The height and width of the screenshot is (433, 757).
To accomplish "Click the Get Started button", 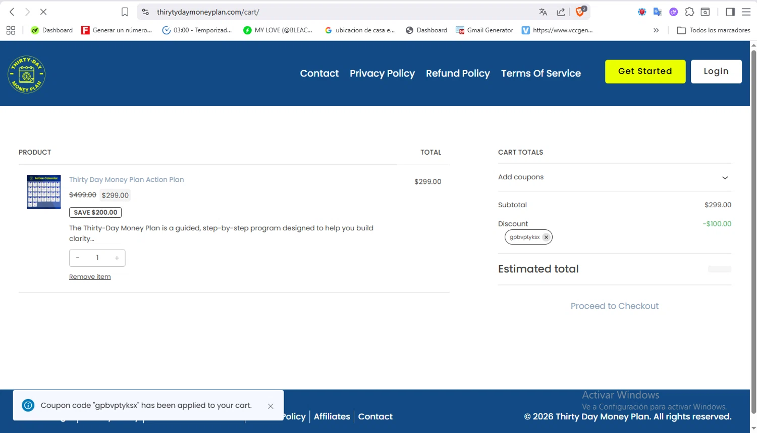I will pos(645,71).
